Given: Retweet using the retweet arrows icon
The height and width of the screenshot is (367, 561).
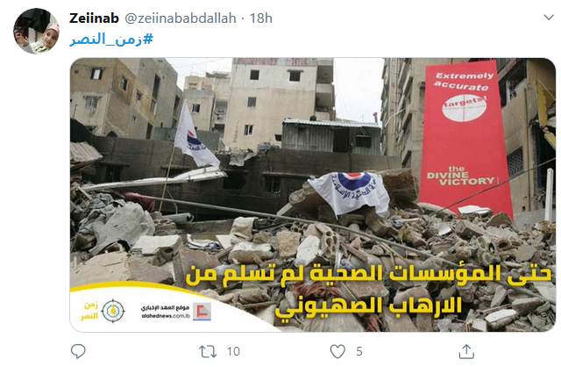Looking at the screenshot, I should (x=208, y=351).
